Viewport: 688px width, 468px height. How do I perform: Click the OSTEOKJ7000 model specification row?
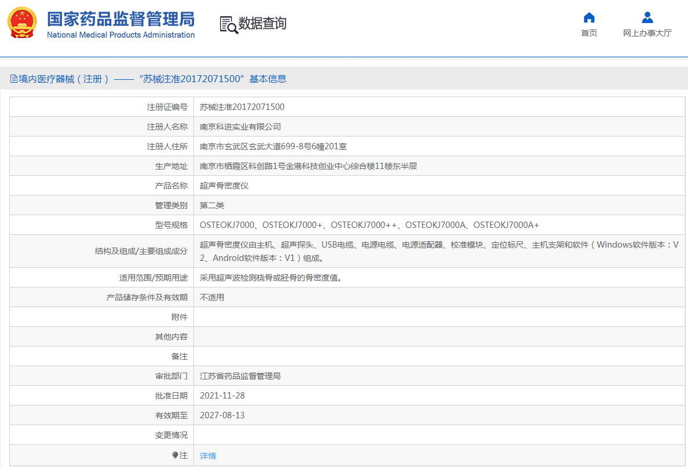click(x=369, y=225)
